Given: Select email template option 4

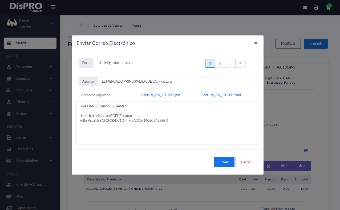Looking at the screenshot, I should [x=240, y=63].
